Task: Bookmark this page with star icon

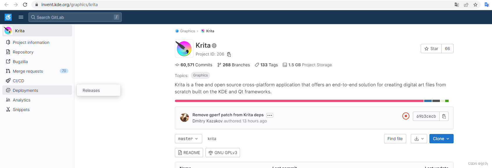Action: pyautogui.click(x=475, y=5)
